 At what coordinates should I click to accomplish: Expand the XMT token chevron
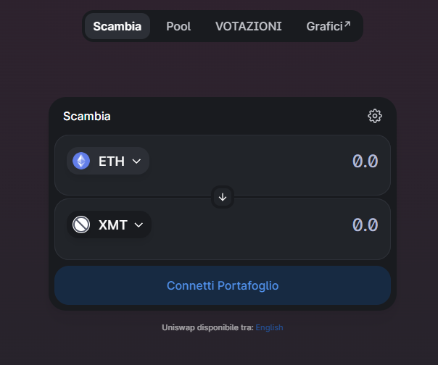point(139,225)
